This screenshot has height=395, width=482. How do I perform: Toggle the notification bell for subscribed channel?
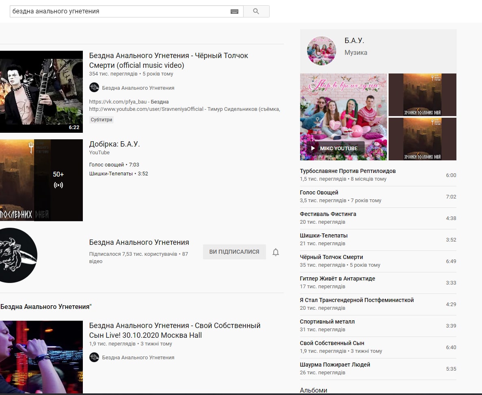[x=276, y=252]
